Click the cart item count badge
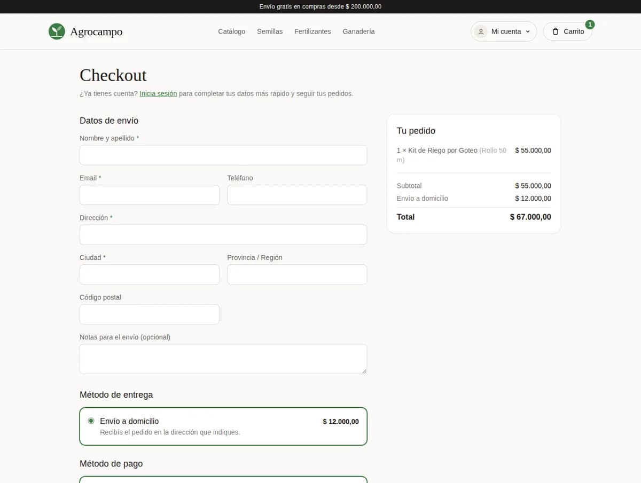The image size is (641, 483). [590, 25]
